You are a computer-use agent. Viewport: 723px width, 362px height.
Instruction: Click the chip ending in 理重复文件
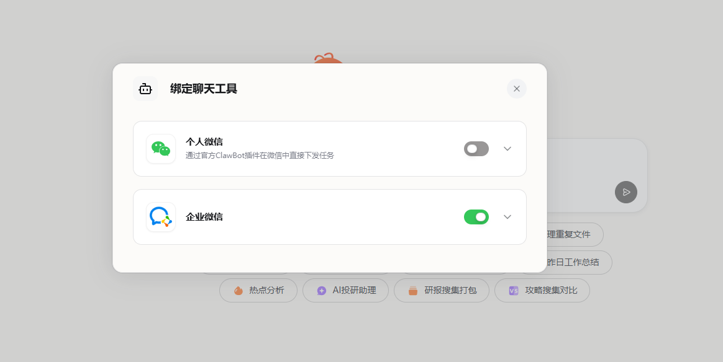[575, 234]
